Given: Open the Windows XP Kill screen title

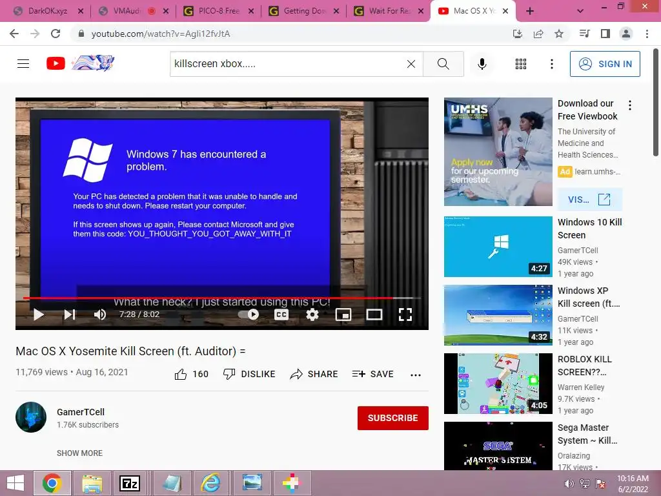Looking at the screenshot, I should (x=589, y=297).
